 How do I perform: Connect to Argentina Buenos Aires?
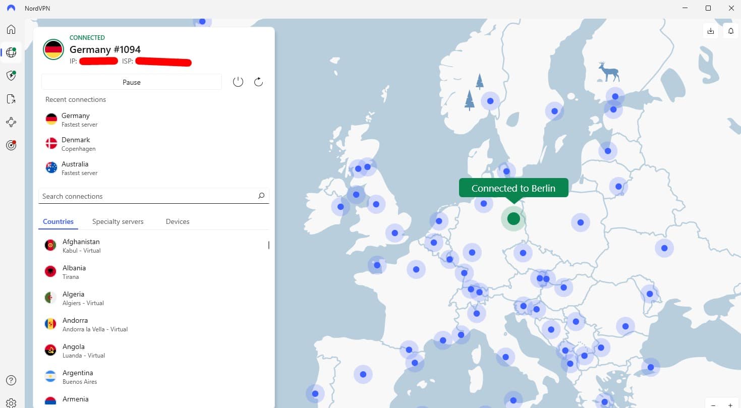pos(153,377)
